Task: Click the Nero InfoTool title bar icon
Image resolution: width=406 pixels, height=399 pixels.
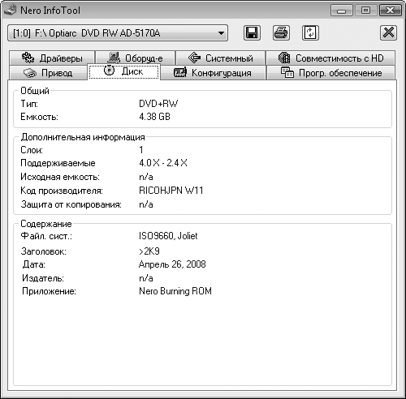Action: click(x=11, y=11)
